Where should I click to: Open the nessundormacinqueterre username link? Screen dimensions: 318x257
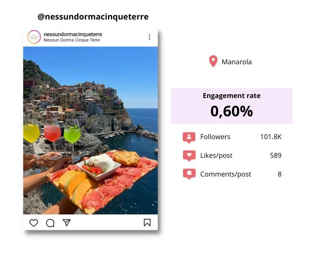(x=73, y=34)
